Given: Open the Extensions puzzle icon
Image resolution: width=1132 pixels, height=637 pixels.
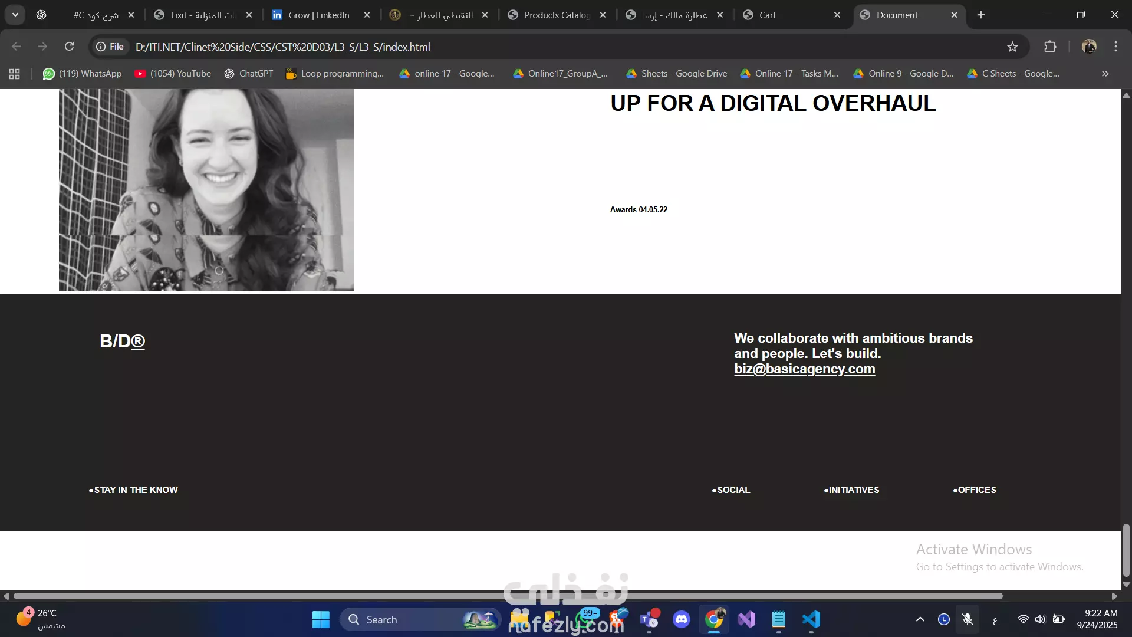Looking at the screenshot, I should [1050, 47].
